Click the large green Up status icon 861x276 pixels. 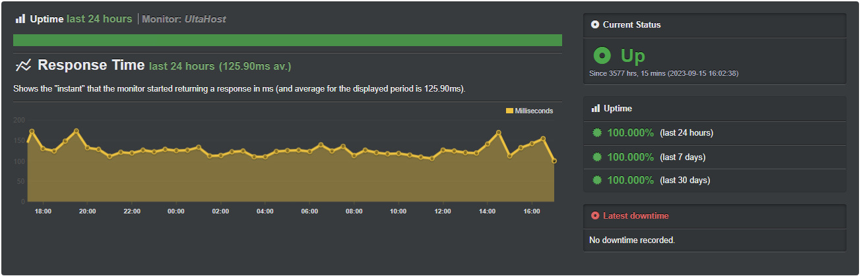click(x=602, y=56)
